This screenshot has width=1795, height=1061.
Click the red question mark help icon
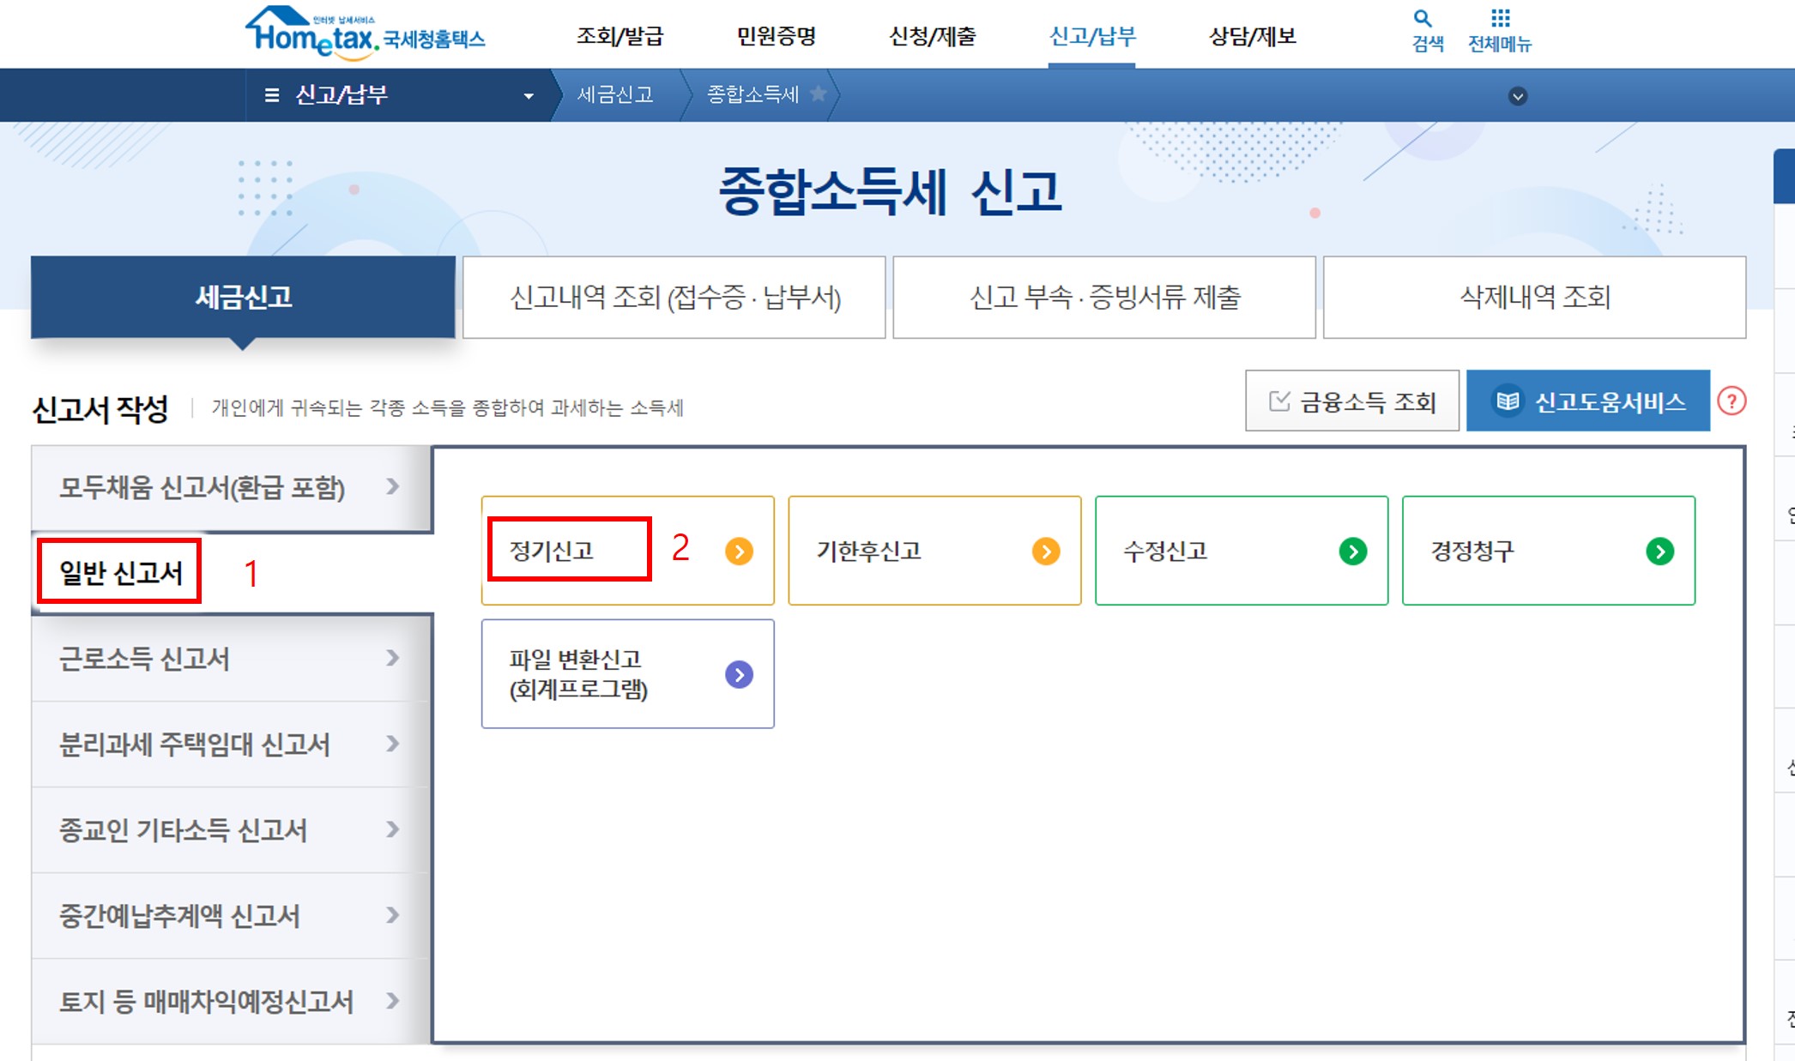[x=1732, y=401]
